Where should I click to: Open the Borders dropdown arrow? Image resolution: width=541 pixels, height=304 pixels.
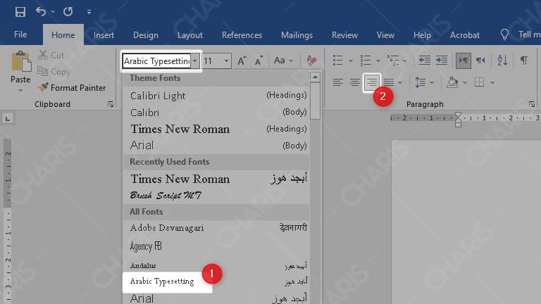(x=492, y=83)
